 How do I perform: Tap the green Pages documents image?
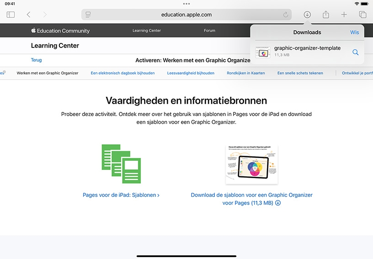[x=121, y=164]
